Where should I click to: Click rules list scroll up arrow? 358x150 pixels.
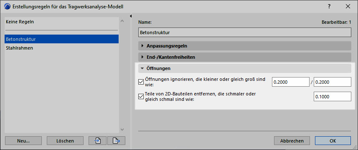pos(122,21)
